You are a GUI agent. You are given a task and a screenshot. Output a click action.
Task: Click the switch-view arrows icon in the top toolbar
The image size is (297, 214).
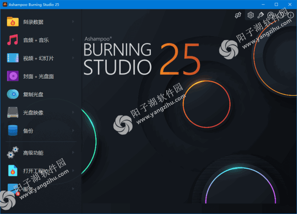pos(238,15)
